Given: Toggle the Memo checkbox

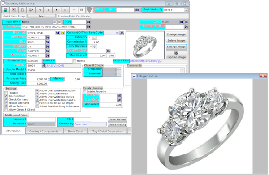Looking at the screenshot, I should [x=74, y=61].
